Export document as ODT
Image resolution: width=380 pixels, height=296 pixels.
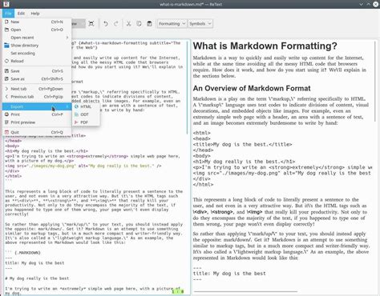[86, 114]
